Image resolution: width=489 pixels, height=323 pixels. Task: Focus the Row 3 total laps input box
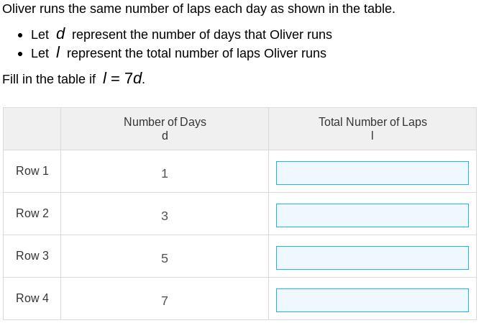(372, 258)
